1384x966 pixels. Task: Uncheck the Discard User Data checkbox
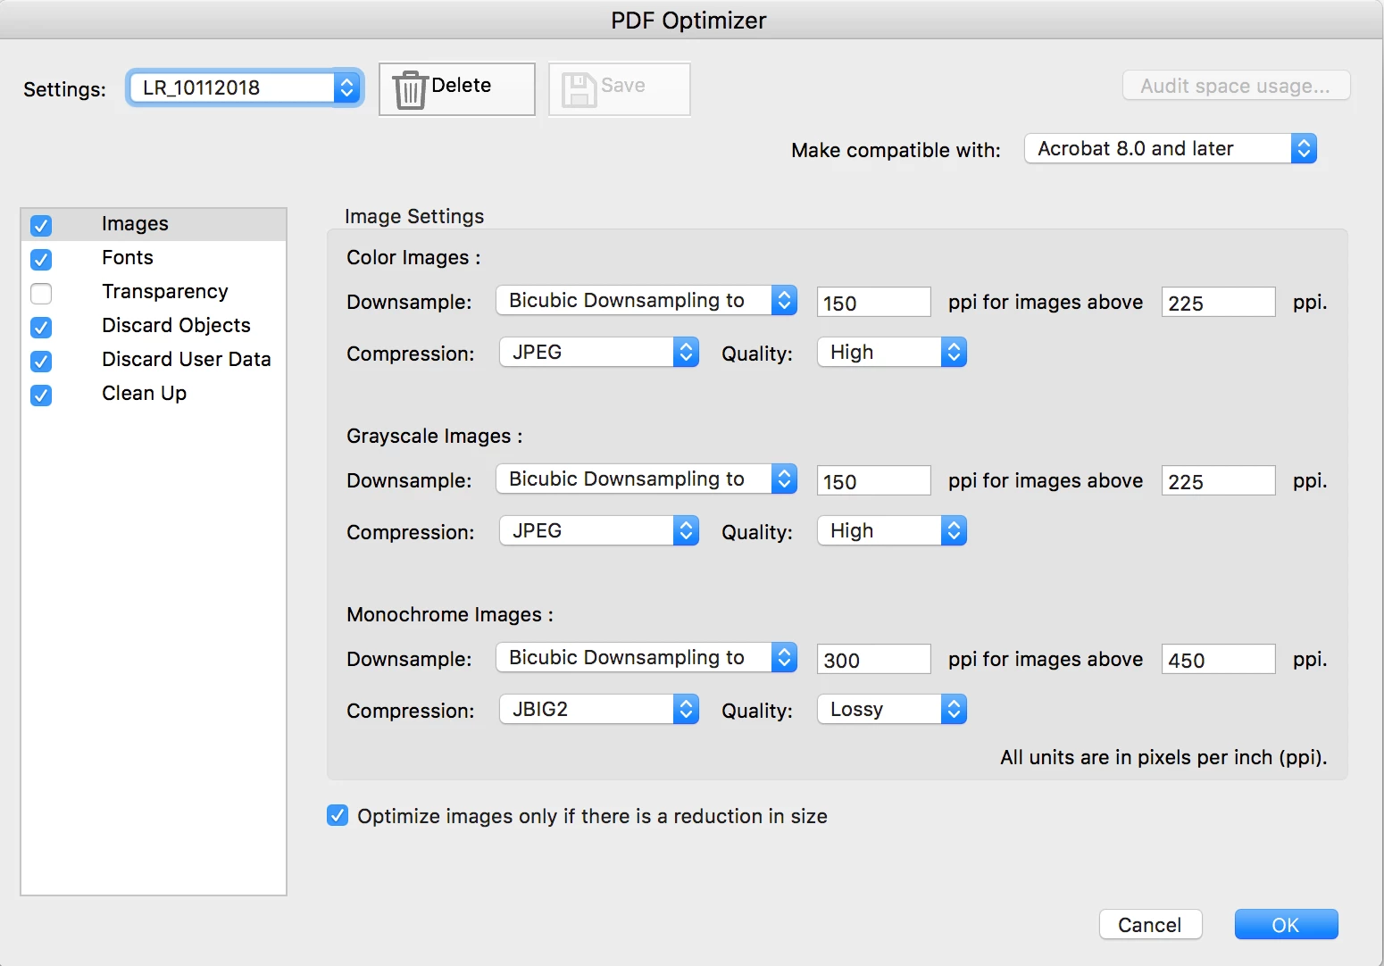point(41,361)
